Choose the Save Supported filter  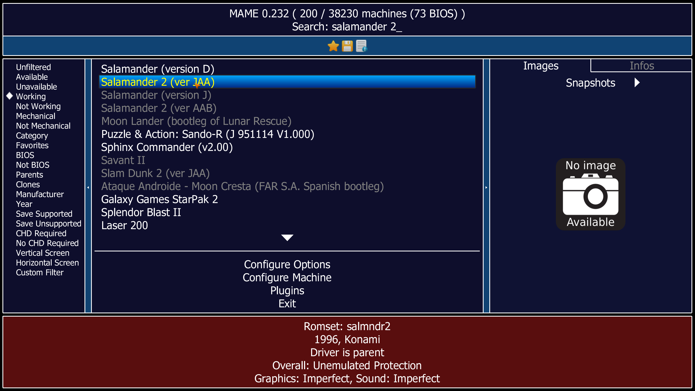tap(44, 214)
